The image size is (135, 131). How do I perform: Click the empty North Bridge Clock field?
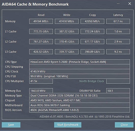tap(118, 81)
